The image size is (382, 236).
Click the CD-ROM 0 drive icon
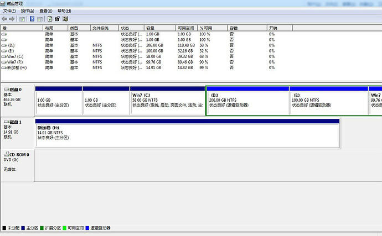pos(7,154)
